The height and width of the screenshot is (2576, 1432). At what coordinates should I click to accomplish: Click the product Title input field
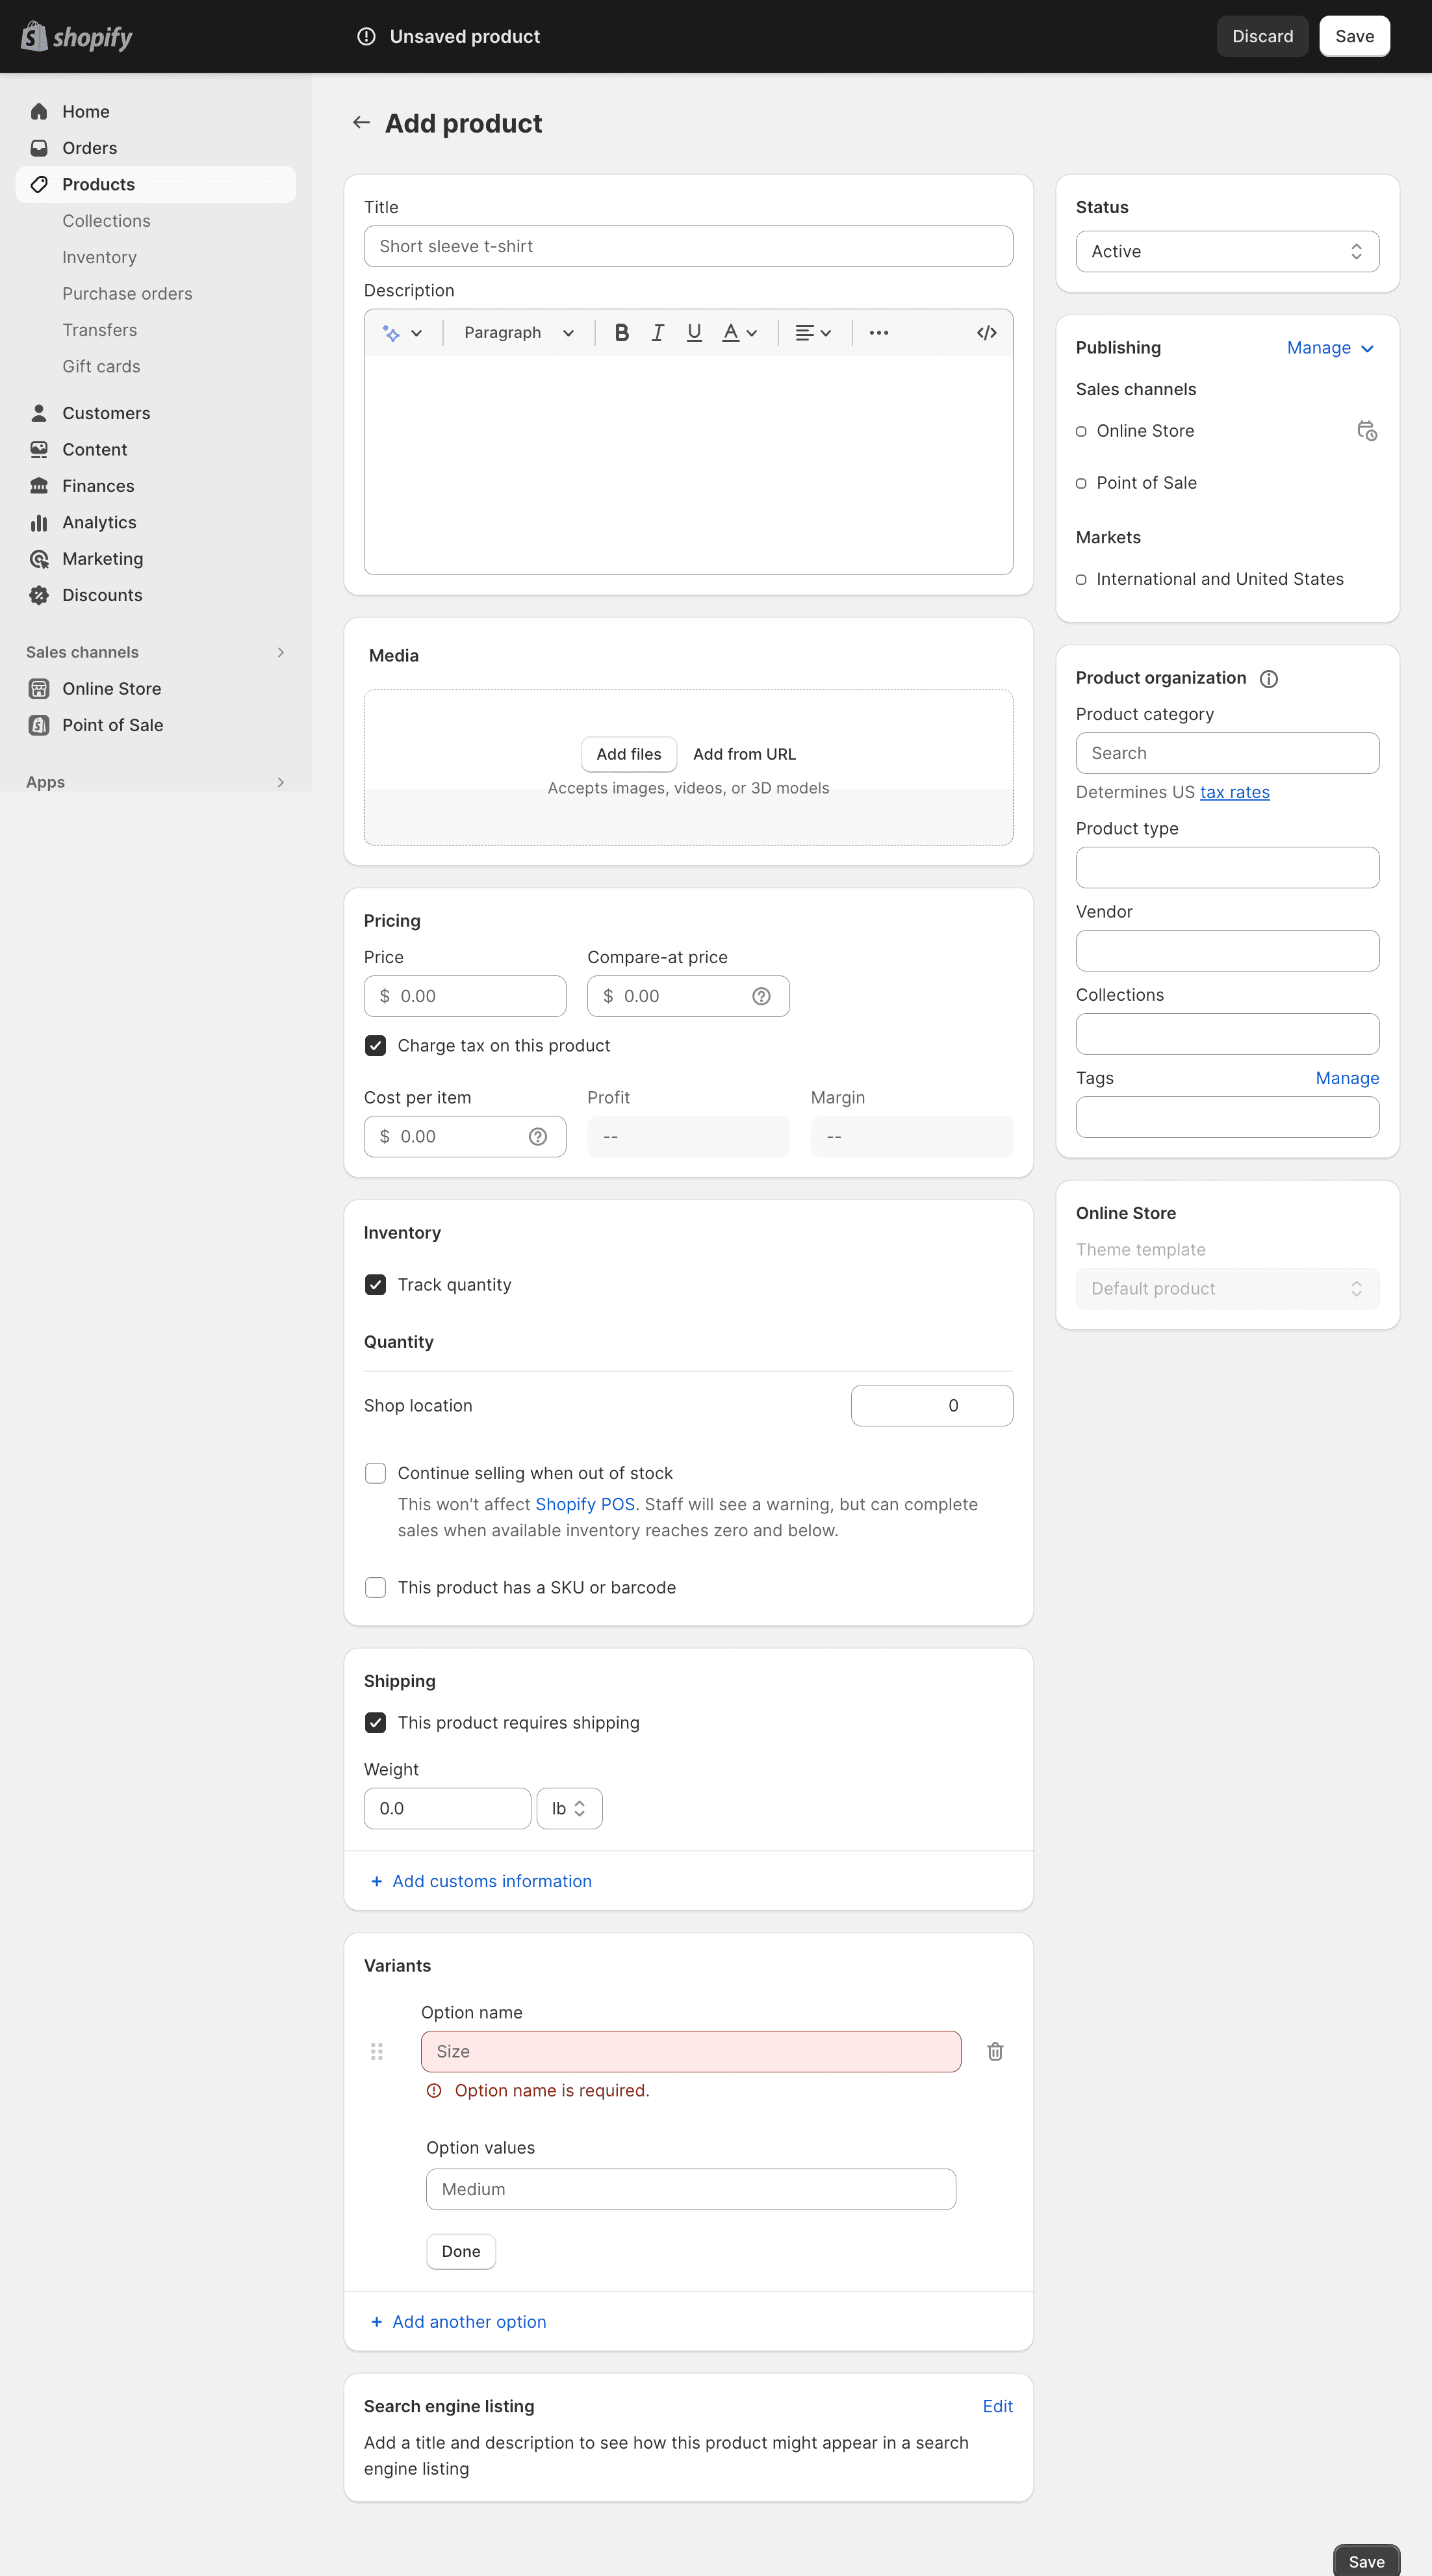[688, 246]
